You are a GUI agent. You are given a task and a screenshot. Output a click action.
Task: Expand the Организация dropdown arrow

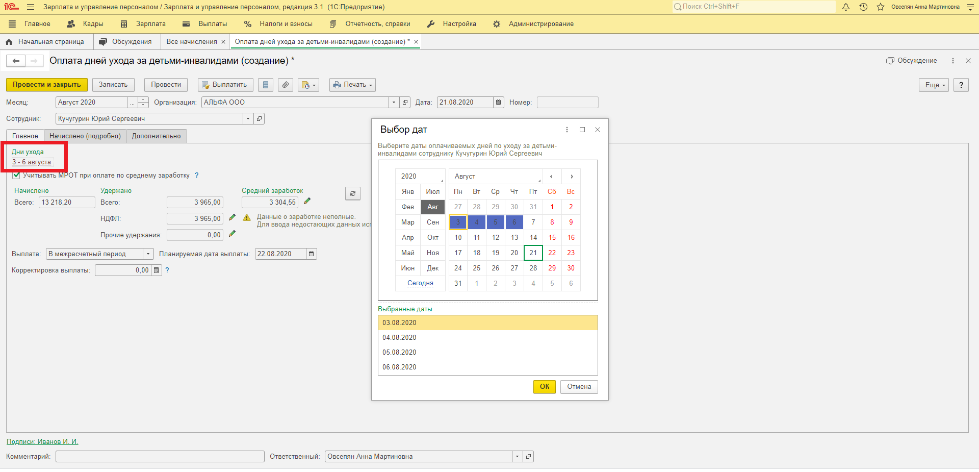pos(394,103)
